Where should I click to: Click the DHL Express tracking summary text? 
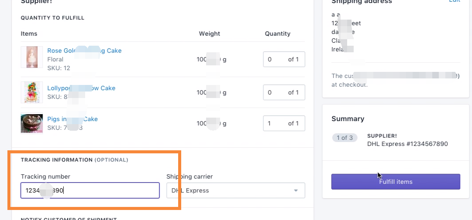point(407,144)
